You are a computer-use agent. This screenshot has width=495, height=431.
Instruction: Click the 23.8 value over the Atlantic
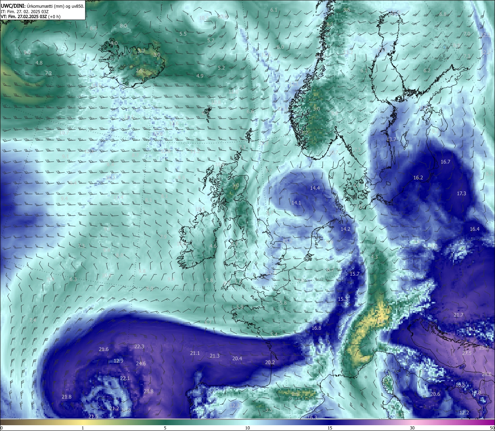point(148,392)
